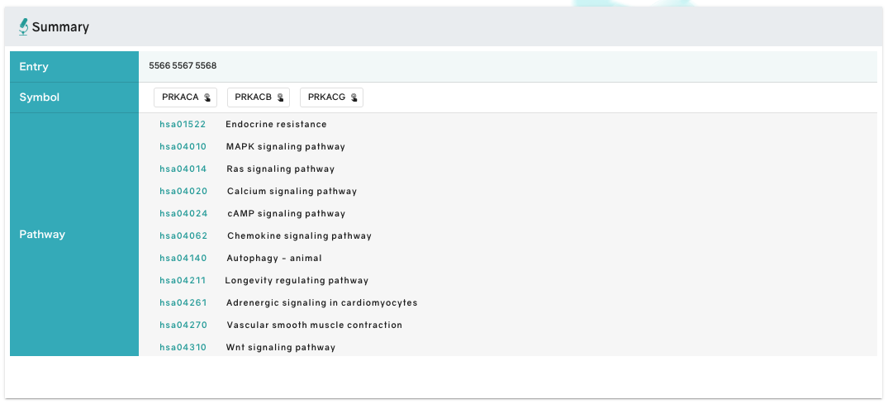Select the 'MAPK signaling pathway' text
Screen dimensions: 888x404
[x=286, y=147]
